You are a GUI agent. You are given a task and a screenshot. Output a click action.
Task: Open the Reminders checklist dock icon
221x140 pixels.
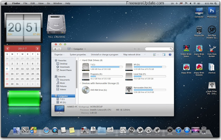point(63,130)
